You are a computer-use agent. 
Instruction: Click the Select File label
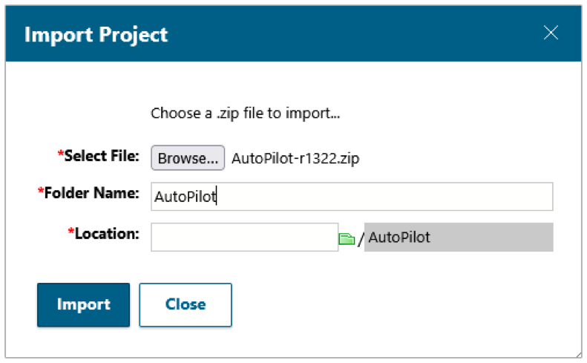point(102,156)
